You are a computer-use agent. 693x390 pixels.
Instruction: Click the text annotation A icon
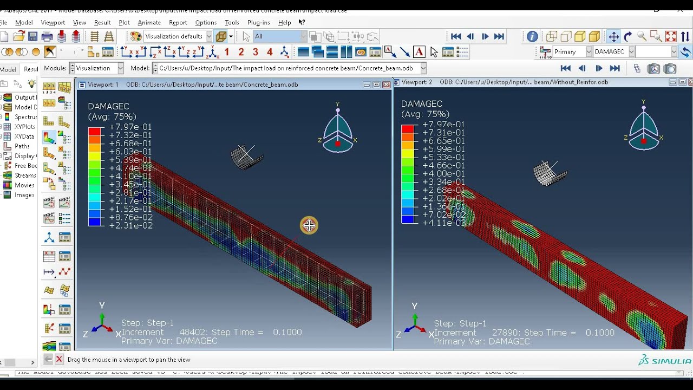point(419,52)
